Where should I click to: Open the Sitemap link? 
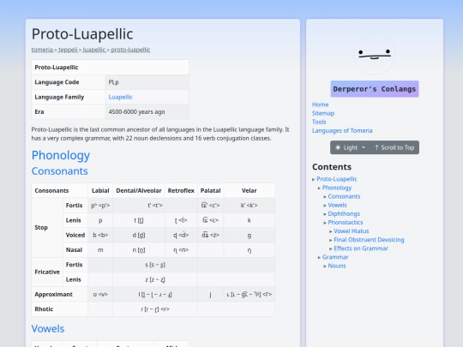[323, 113]
